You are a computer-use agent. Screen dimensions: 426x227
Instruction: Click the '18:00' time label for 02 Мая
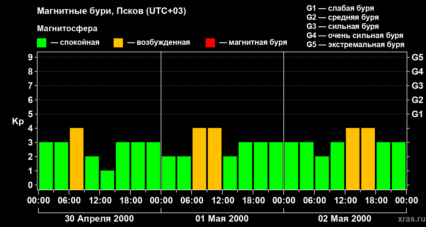tap(376, 201)
